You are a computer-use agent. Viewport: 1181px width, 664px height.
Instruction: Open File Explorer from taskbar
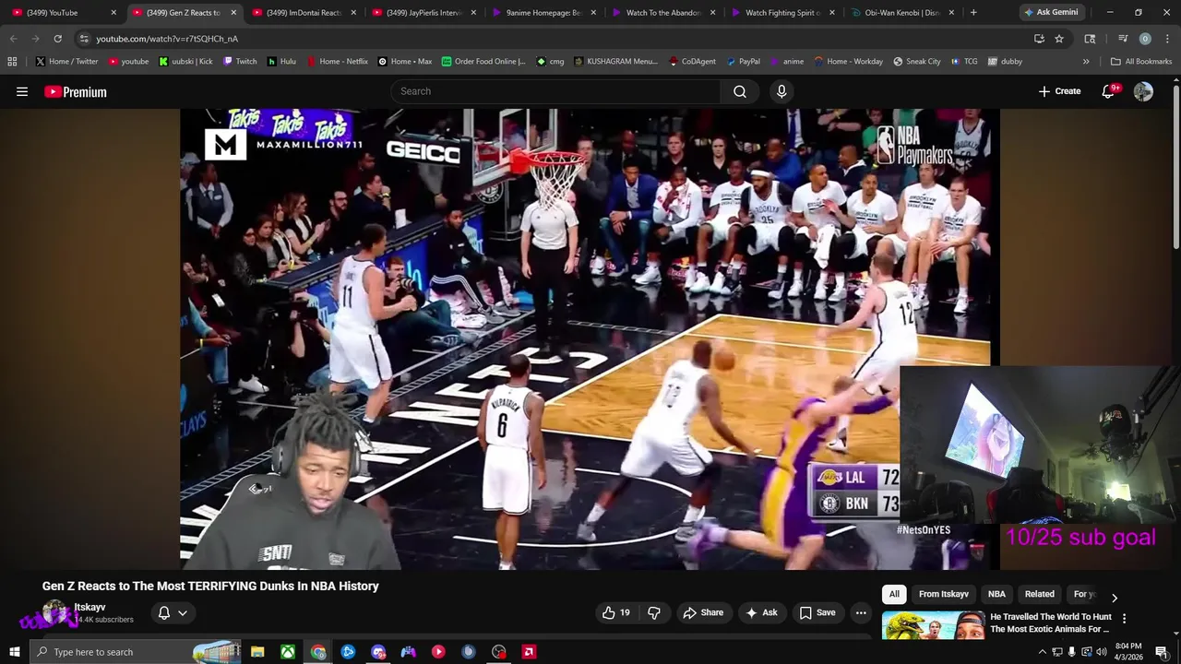pyautogui.click(x=257, y=652)
